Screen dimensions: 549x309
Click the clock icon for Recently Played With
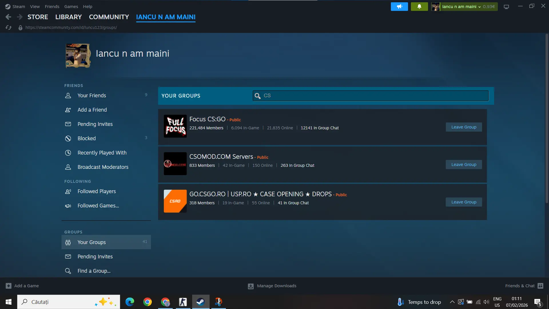point(68,153)
